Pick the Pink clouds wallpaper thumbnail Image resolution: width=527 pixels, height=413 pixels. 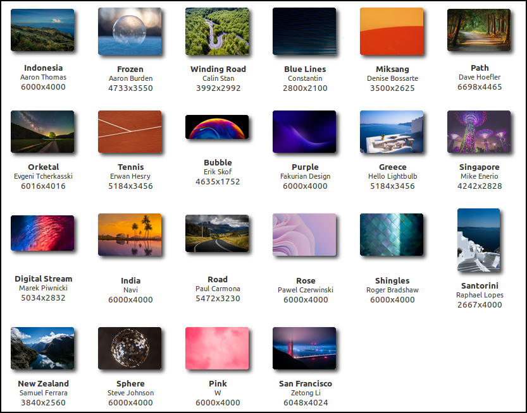coord(217,348)
